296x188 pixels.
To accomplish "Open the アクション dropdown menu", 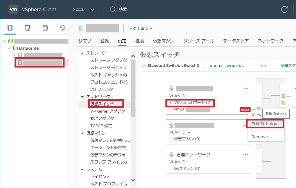I will 141,28.
